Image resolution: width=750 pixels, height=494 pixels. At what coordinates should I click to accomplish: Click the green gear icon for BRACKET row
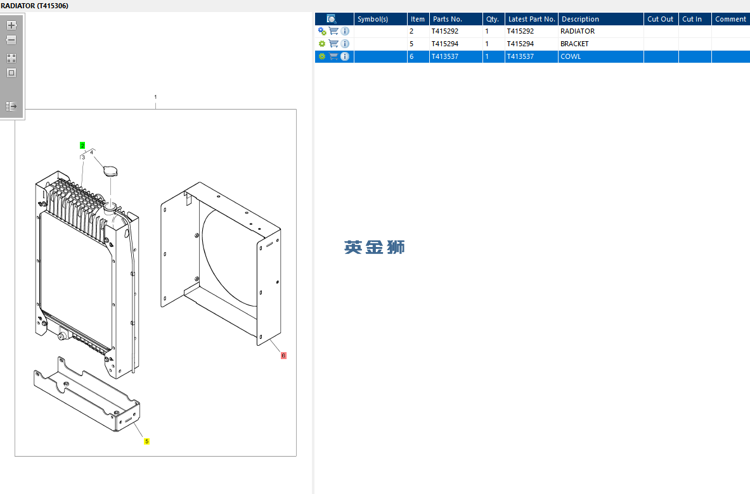coord(322,44)
